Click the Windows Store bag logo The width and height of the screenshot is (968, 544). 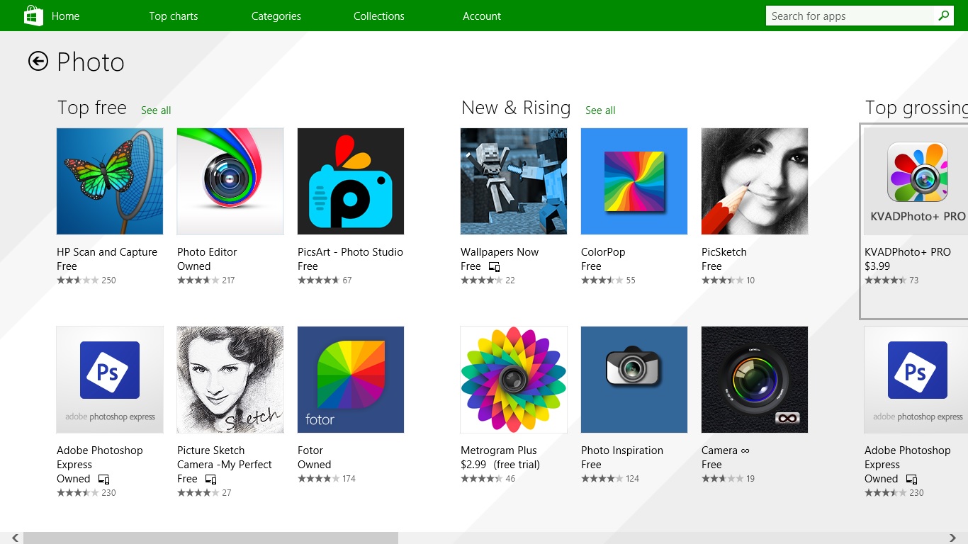(33, 16)
